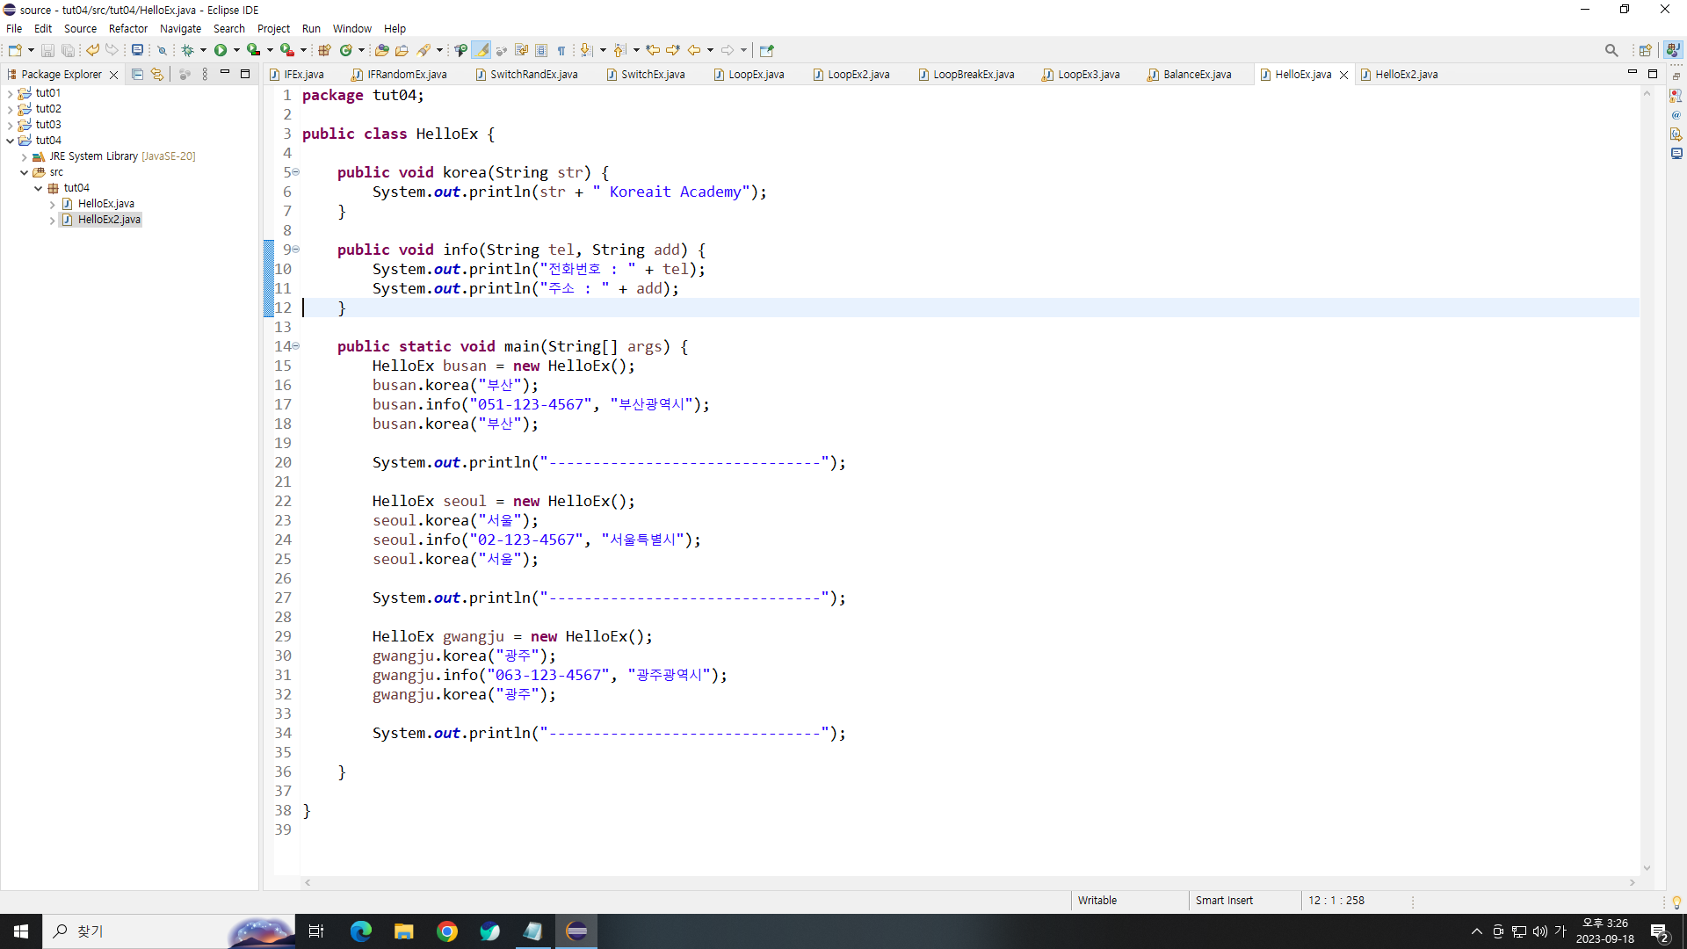Click the Run (green play) button
This screenshot has width=1687, height=949.
(221, 50)
